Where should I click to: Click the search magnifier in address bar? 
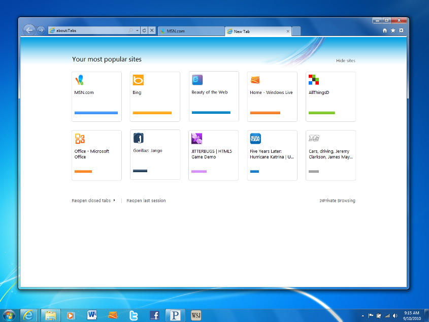pyautogui.click(x=131, y=30)
